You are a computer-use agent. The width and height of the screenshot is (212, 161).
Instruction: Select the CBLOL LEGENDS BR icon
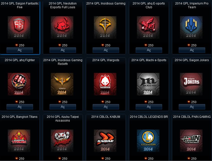click(148, 141)
